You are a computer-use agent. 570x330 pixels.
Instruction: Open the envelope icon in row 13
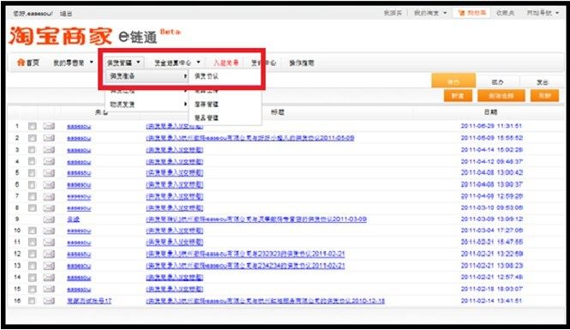click(49, 266)
